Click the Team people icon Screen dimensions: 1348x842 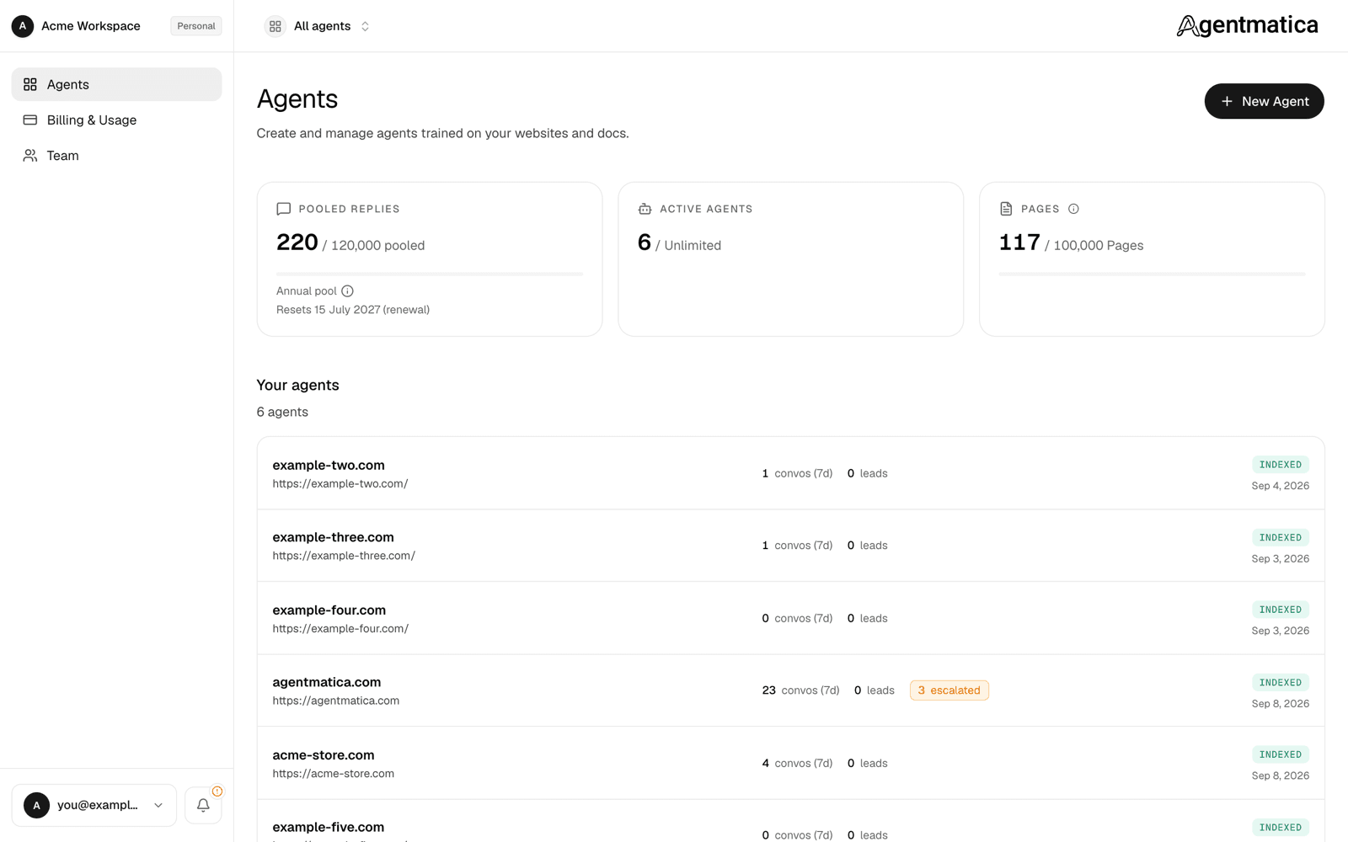30,155
